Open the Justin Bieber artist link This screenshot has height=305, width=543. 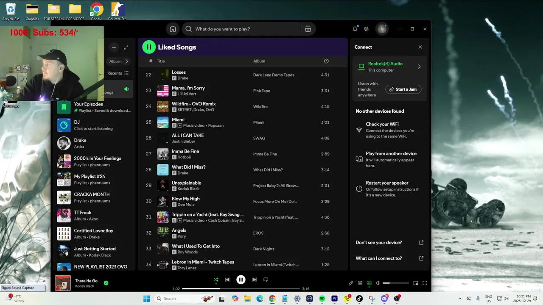(x=183, y=141)
